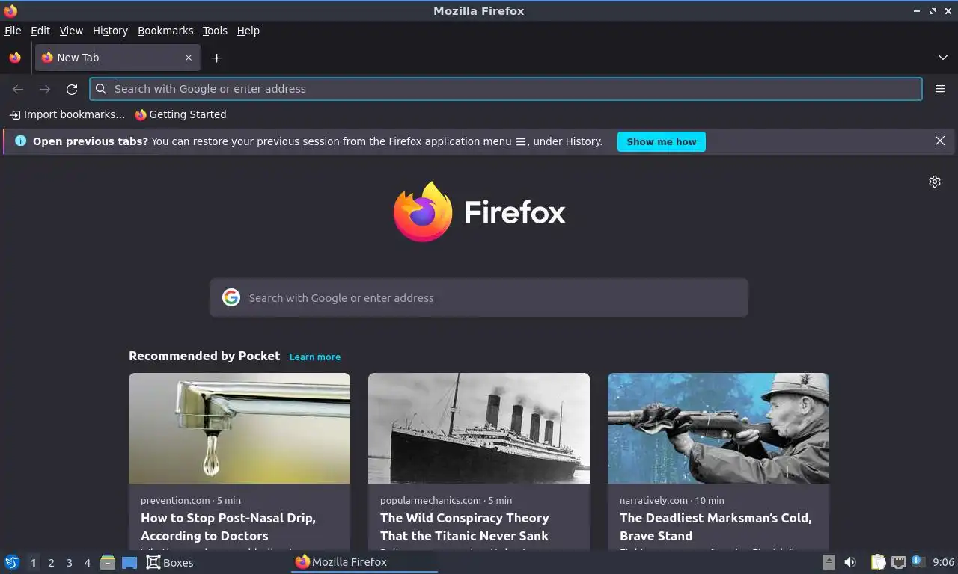
Task: Open Getting Started bookmark
Action: [x=180, y=114]
